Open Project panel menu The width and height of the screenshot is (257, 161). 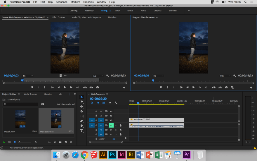[x=19, y=94]
